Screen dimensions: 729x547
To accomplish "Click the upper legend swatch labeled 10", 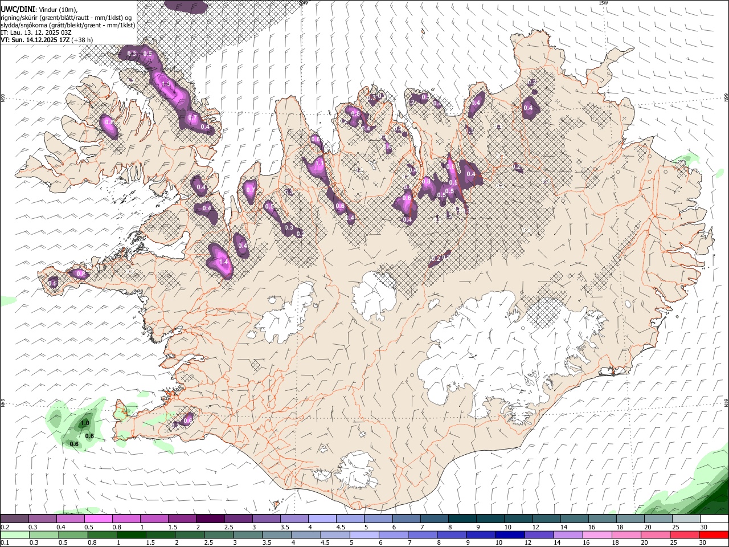I will click(518, 519).
